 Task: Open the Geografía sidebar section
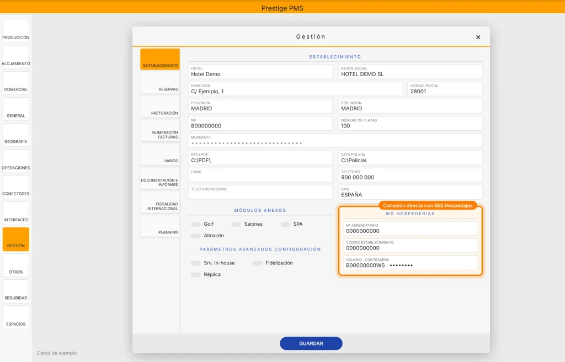click(16, 135)
